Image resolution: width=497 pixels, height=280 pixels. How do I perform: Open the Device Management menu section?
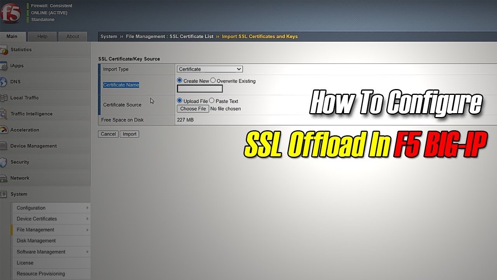45,146
